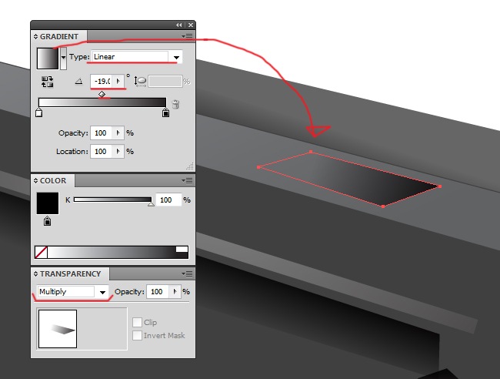500x379 pixels.
Task: Click the gradient angle icon
Action: coord(78,82)
